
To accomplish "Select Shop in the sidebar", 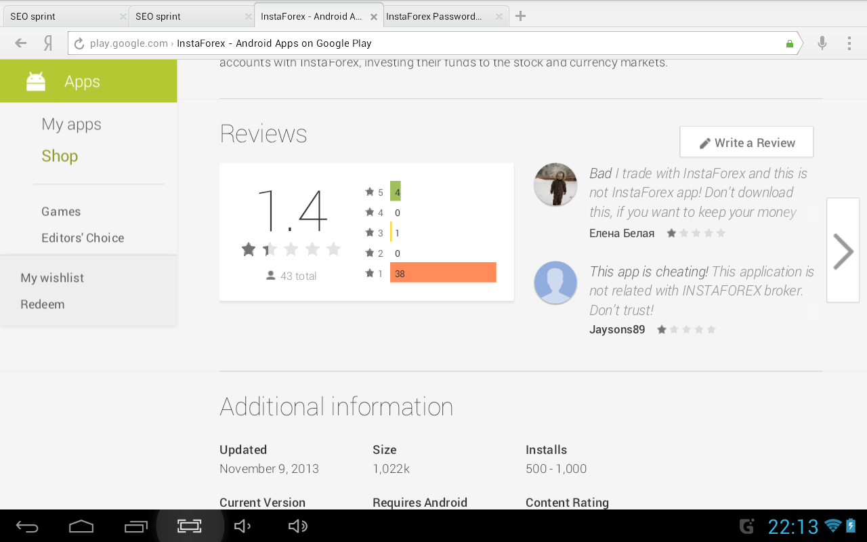I will (x=60, y=156).
